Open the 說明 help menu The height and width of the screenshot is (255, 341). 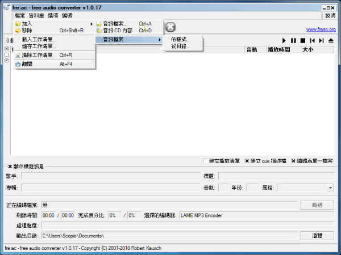[x=330, y=16]
